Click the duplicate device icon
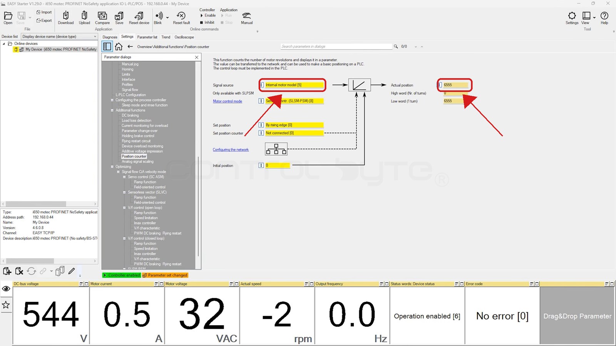This screenshot has width=616, height=346. [x=60, y=271]
